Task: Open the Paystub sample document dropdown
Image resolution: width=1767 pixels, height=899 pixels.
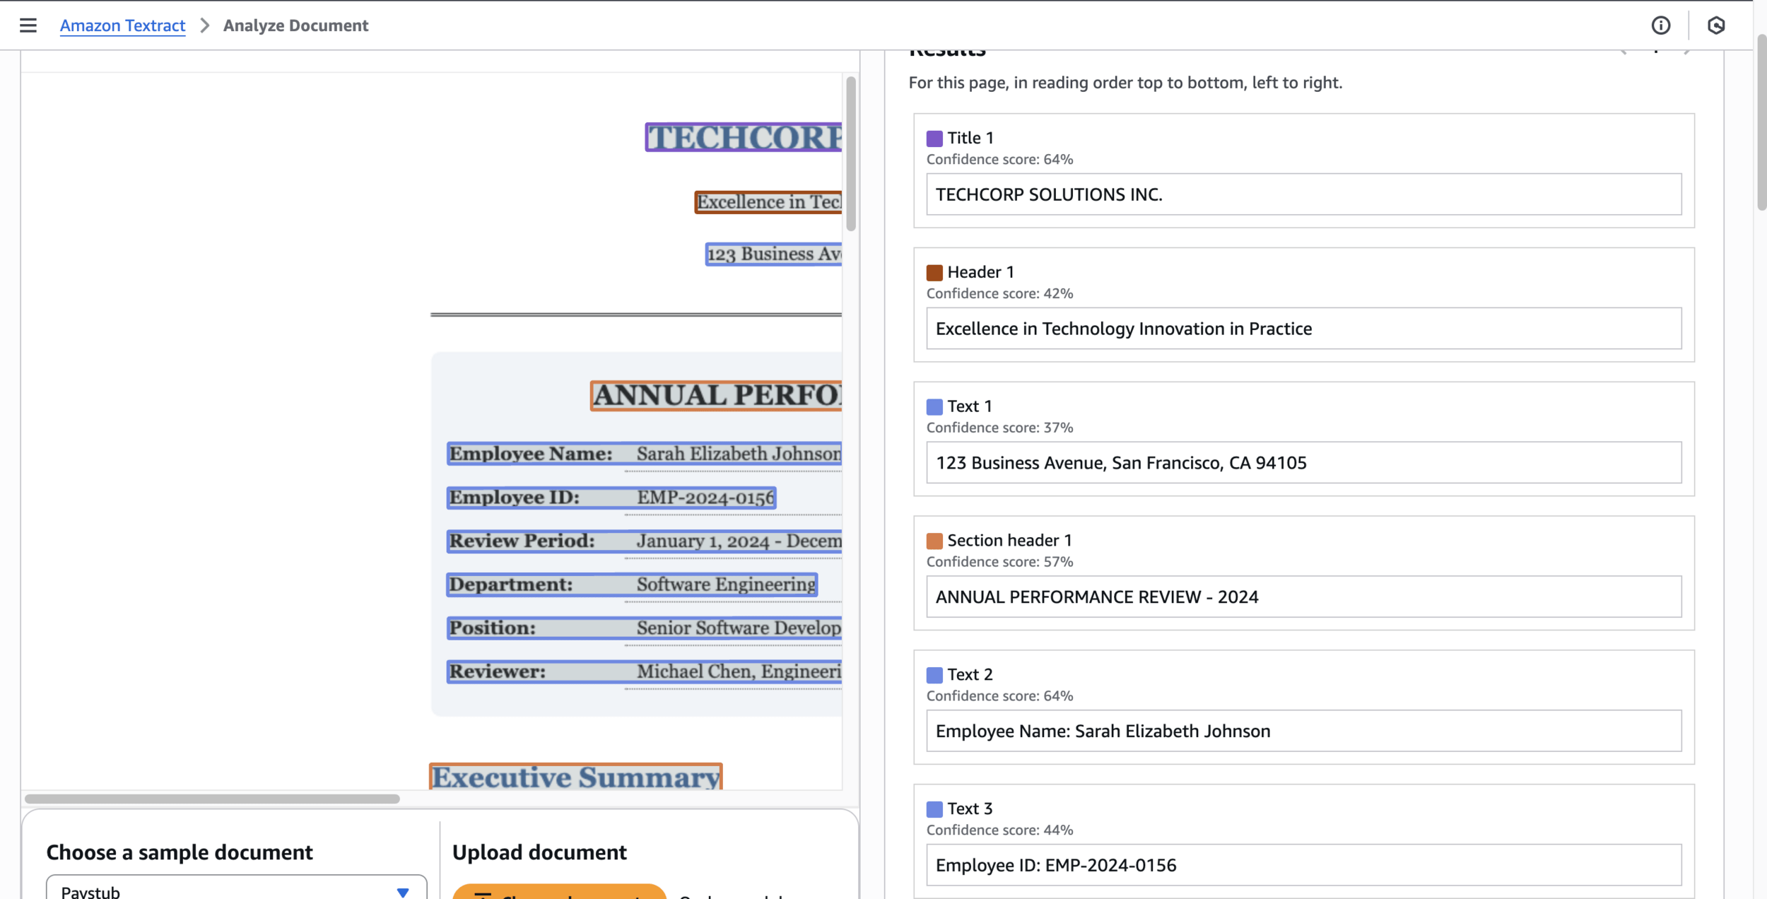Action: pos(236,891)
